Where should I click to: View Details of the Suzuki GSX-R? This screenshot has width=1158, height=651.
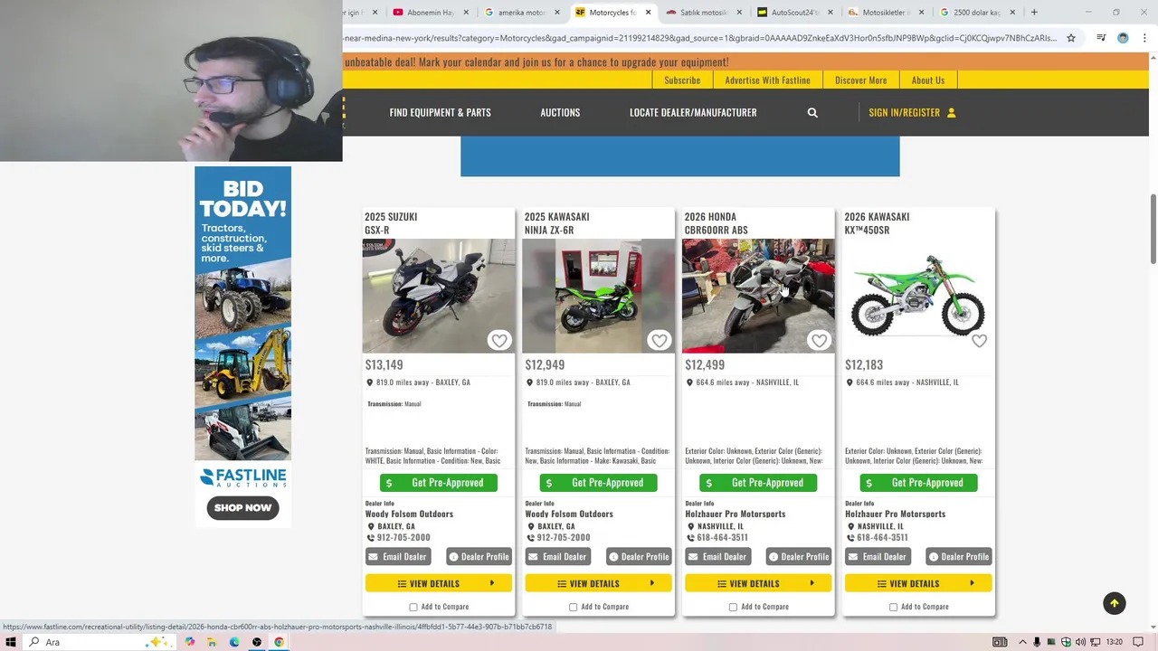[439, 583]
